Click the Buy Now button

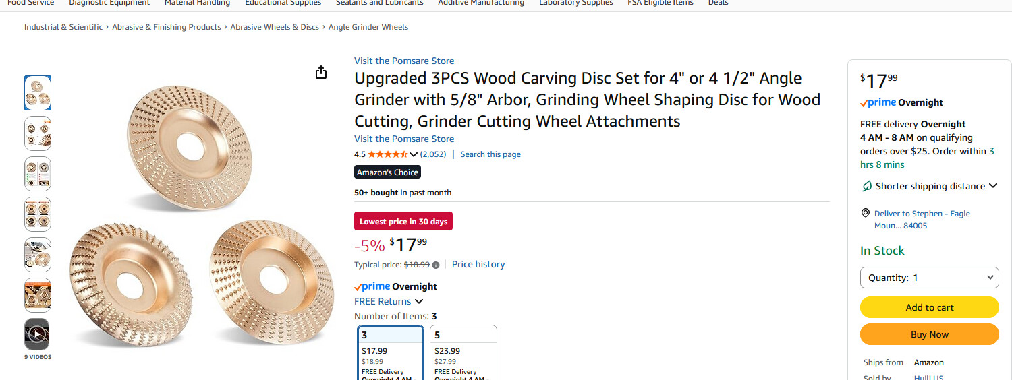(929, 334)
